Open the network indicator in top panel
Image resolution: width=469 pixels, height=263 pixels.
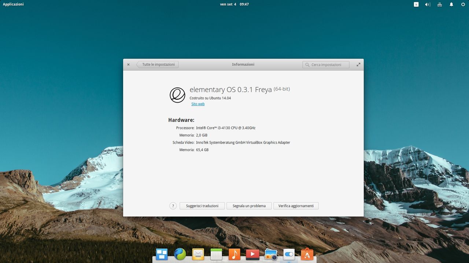440,4
